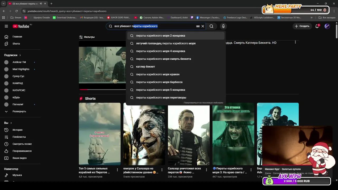This screenshot has height=190, width=338.
Task: Show hidden bookmarks with the » chevron
Action: 312,18
